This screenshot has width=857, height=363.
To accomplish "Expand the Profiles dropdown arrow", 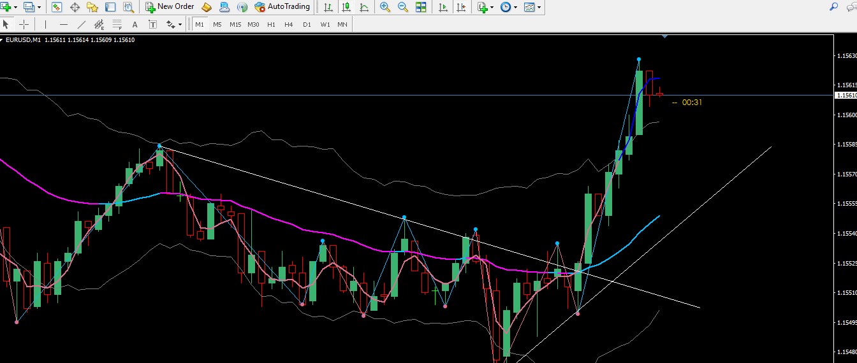I will (x=40, y=8).
